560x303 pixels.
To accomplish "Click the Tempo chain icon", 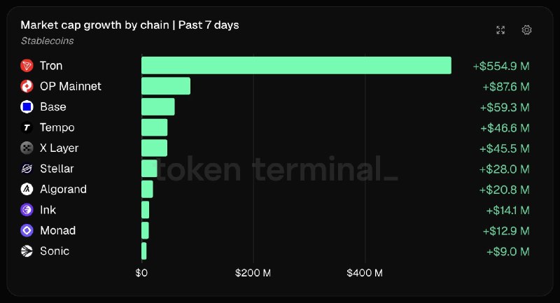I will (27, 127).
